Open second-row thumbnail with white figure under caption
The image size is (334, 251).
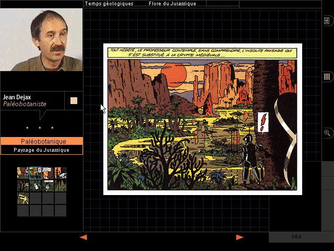pos(48,186)
